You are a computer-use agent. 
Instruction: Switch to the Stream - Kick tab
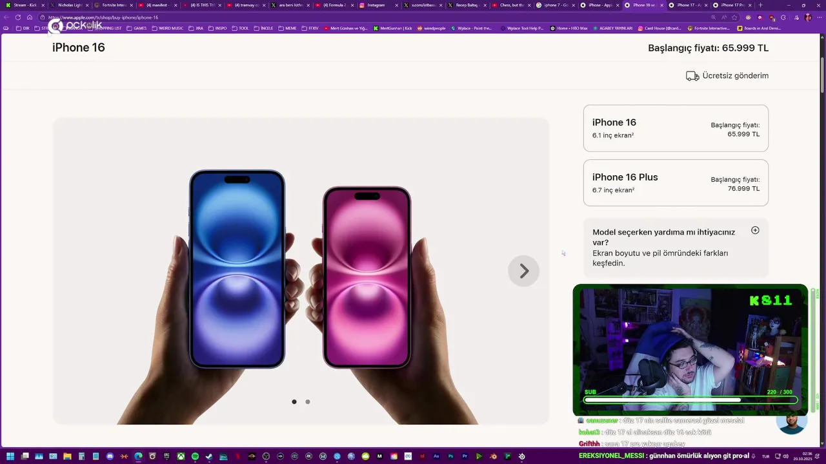pyautogui.click(x=25, y=5)
